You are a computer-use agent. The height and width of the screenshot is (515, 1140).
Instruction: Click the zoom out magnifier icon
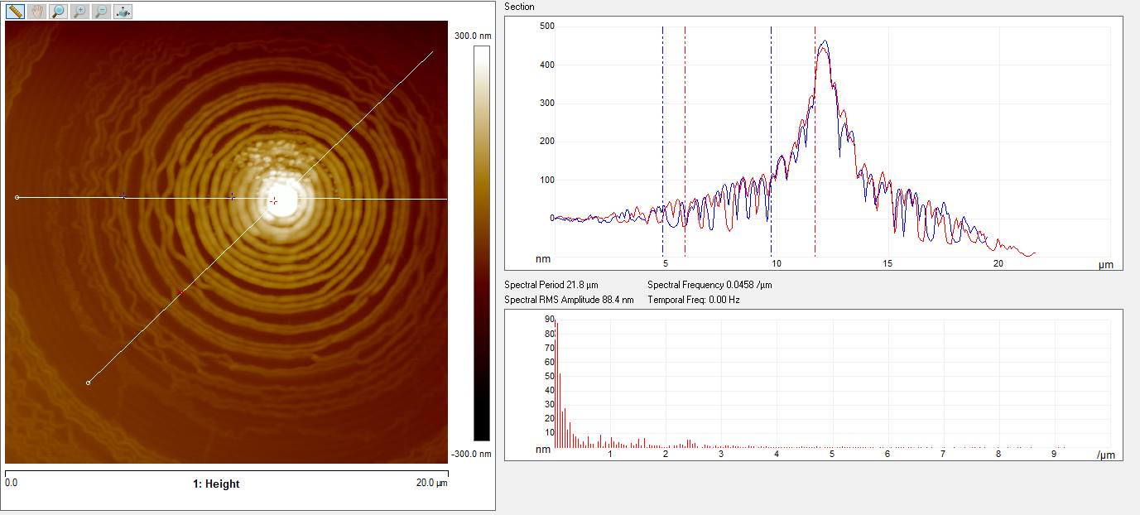[x=101, y=12]
